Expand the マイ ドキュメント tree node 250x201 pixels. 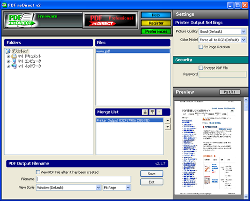[x=8, y=57]
